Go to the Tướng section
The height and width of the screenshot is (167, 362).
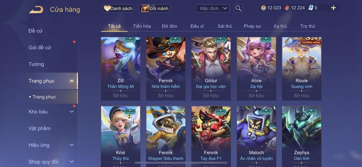[36, 64]
